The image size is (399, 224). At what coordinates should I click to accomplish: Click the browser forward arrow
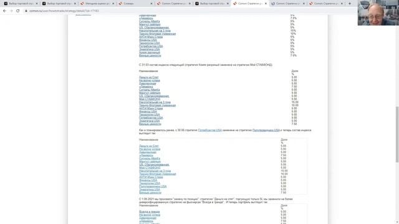point(11,11)
